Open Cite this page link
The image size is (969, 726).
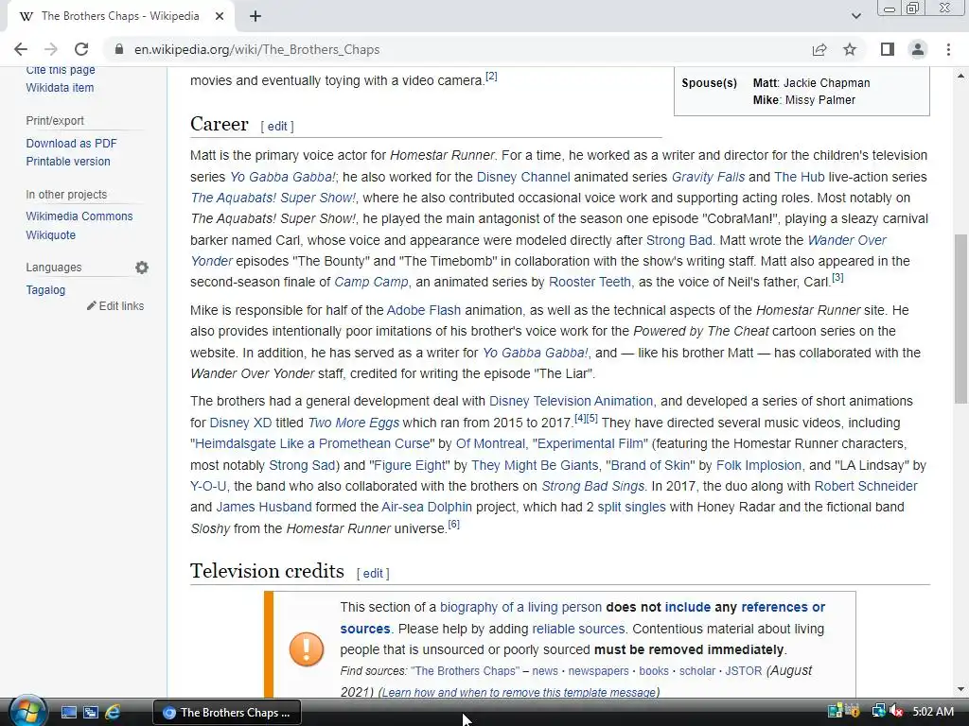61,70
